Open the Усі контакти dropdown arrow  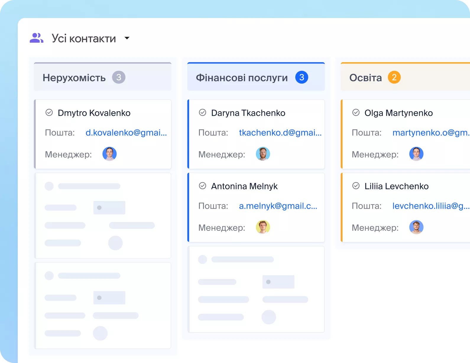[127, 38]
